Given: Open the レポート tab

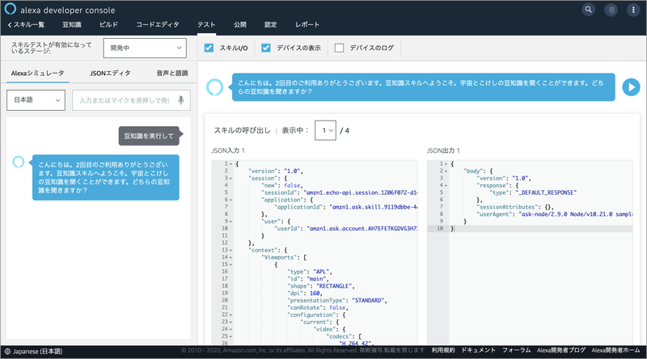Looking at the screenshot, I should [x=307, y=25].
